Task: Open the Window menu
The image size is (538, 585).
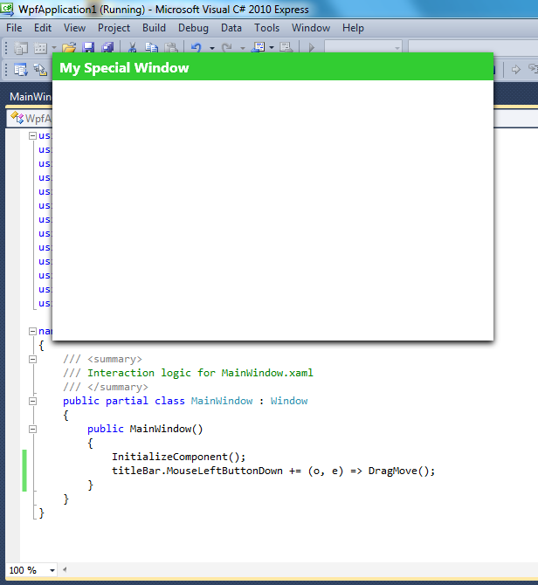Action: tap(311, 28)
